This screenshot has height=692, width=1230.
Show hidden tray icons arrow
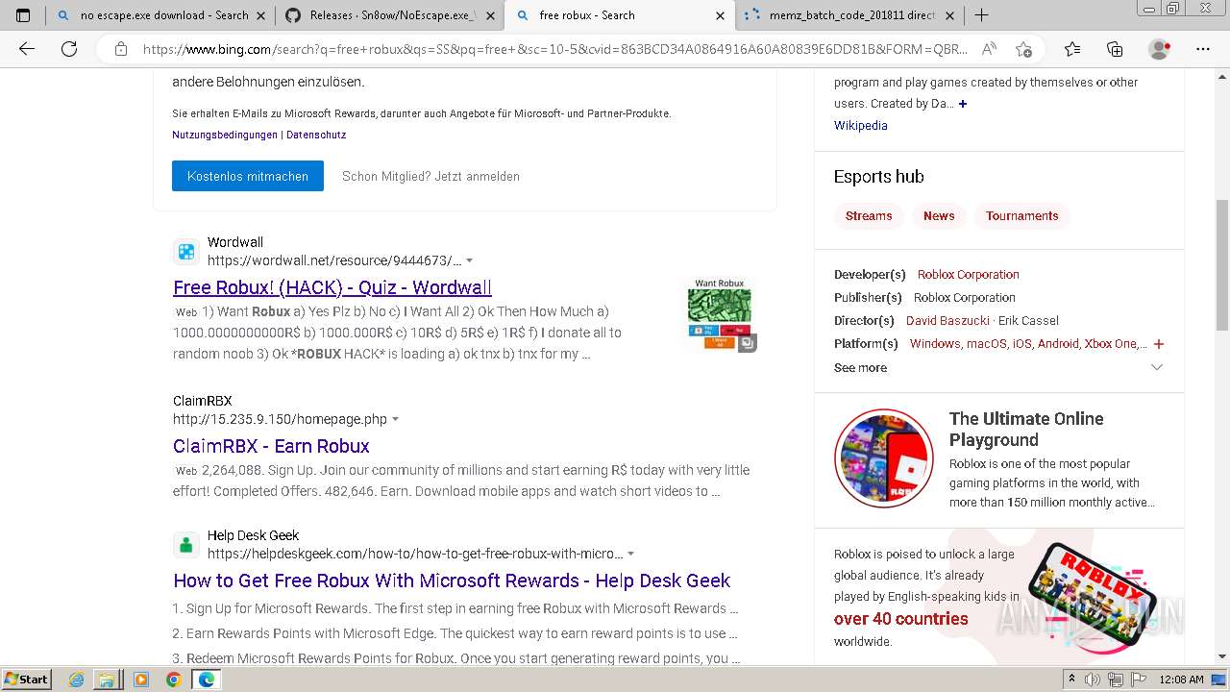[1070, 680]
